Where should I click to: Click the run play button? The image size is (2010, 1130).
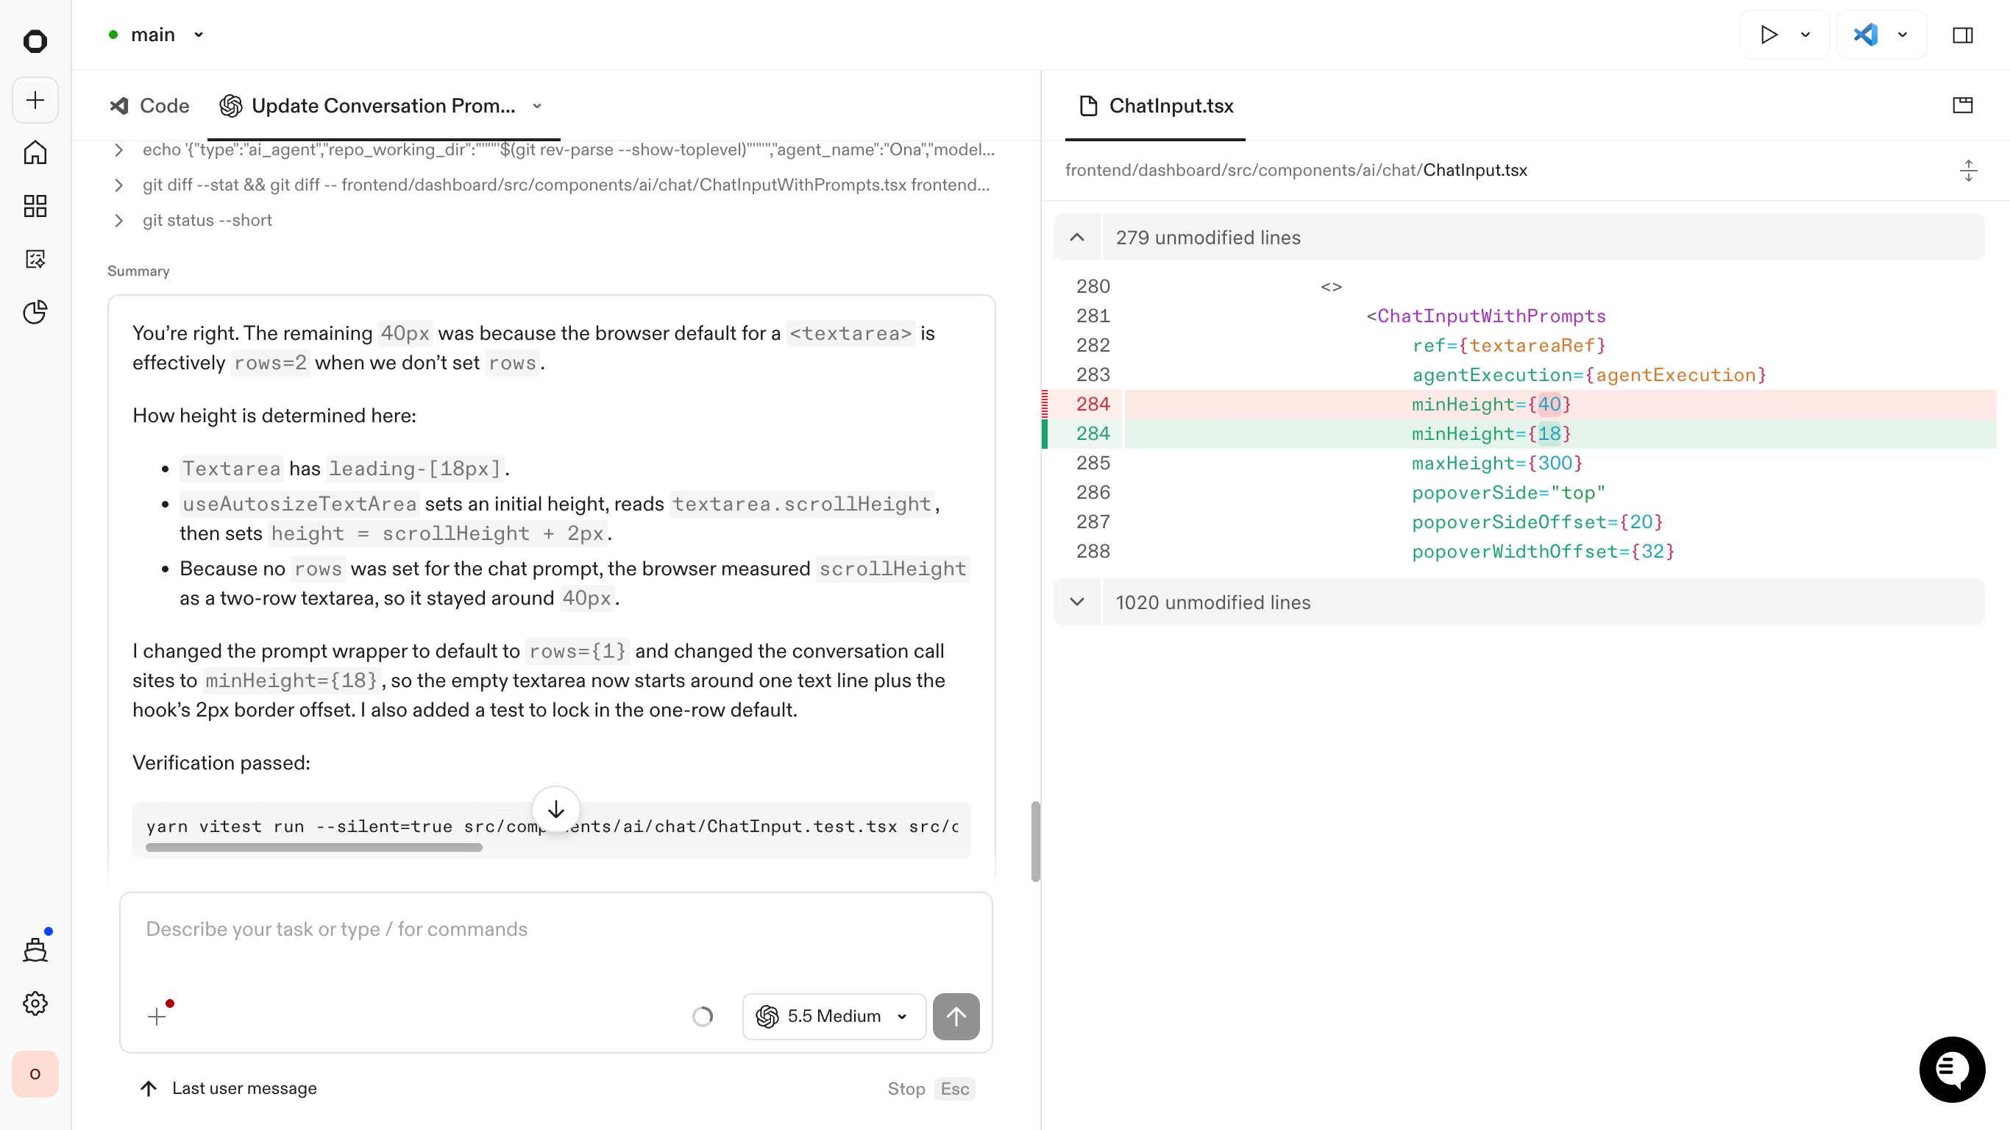click(1769, 35)
